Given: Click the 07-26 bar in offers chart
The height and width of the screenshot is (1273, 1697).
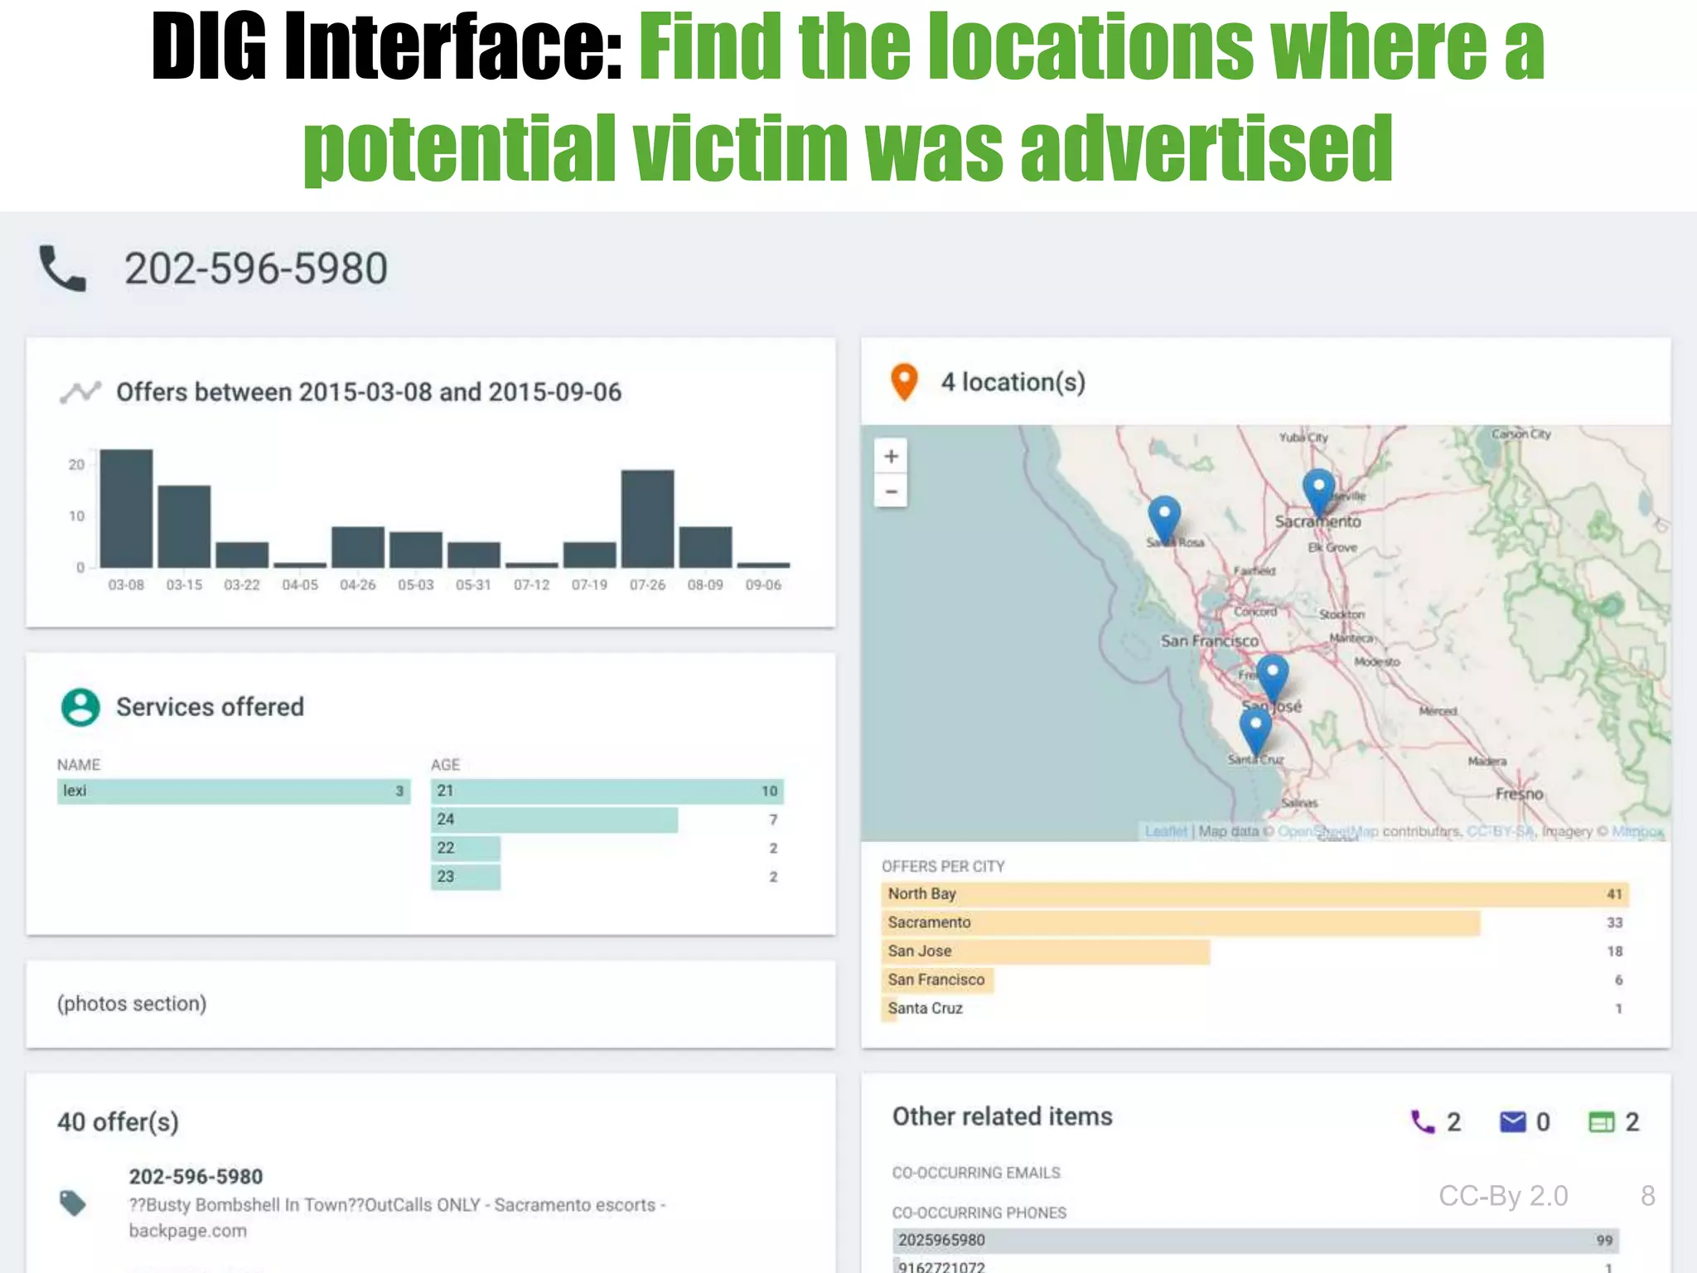Looking at the screenshot, I should click(647, 519).
